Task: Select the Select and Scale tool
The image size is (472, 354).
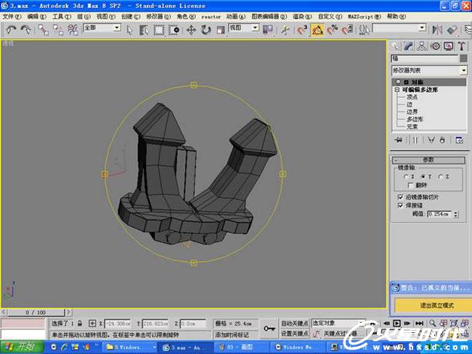Action: point(221,30)
